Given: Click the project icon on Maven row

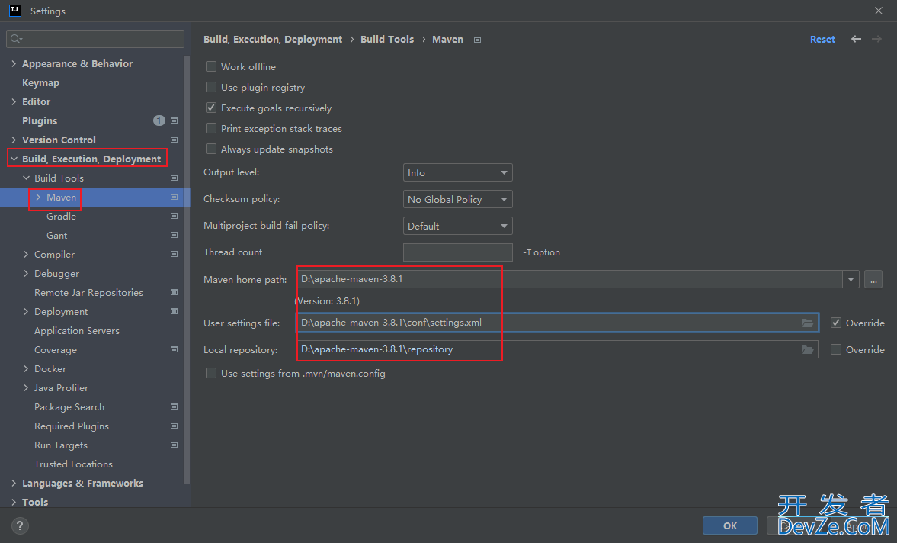Looking at the screenshot, I should click(174, 197).
